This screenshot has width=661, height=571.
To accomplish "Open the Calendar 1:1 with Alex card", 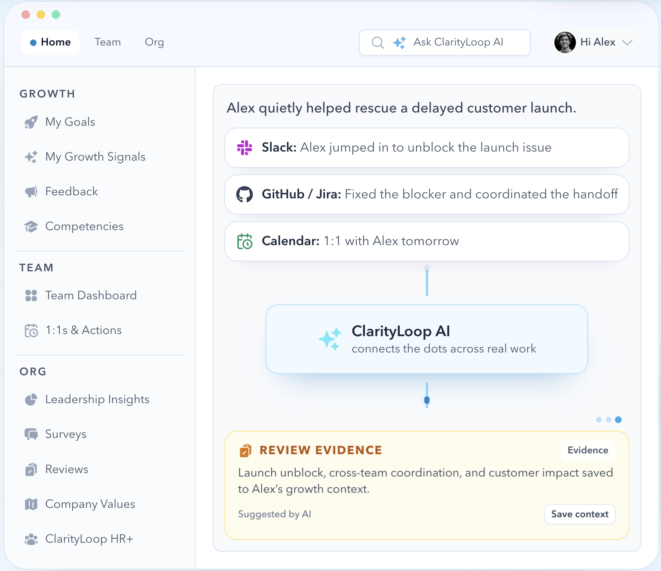I will pos(427,241).
